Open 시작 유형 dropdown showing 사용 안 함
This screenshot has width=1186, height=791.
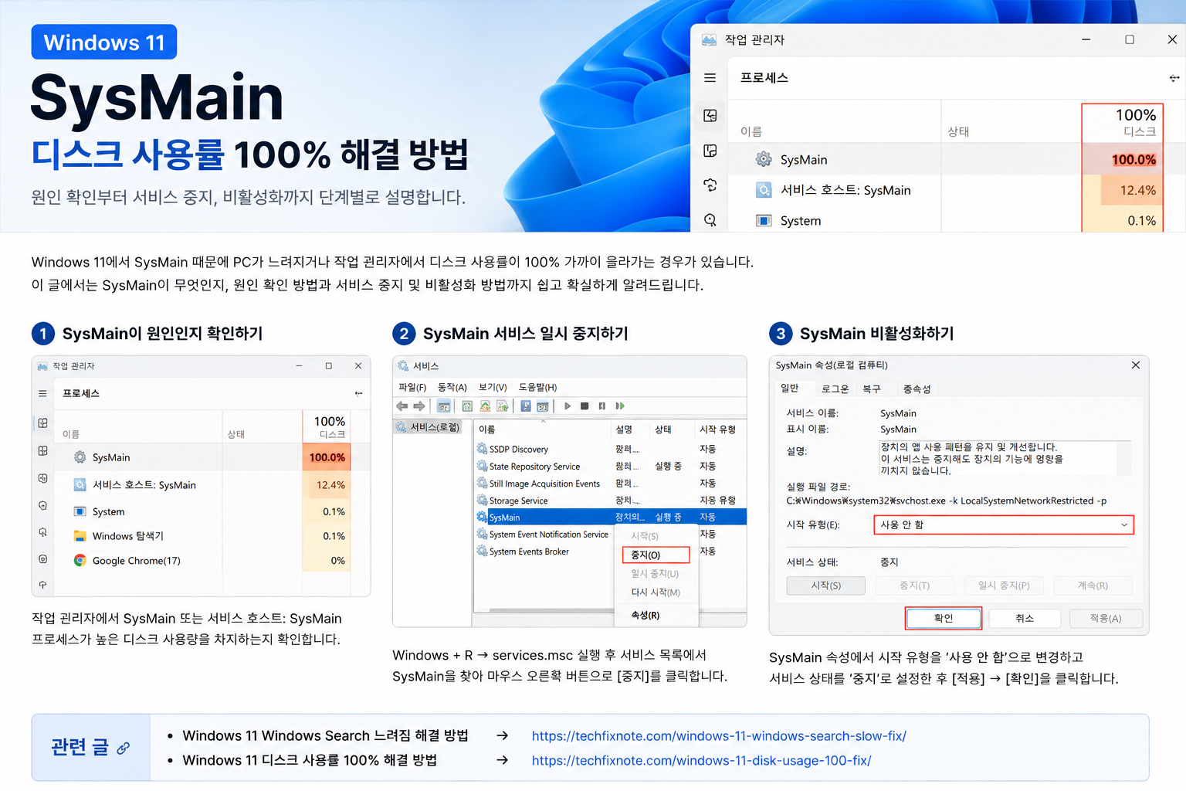pyautogui.click(x=1004, y=525)
